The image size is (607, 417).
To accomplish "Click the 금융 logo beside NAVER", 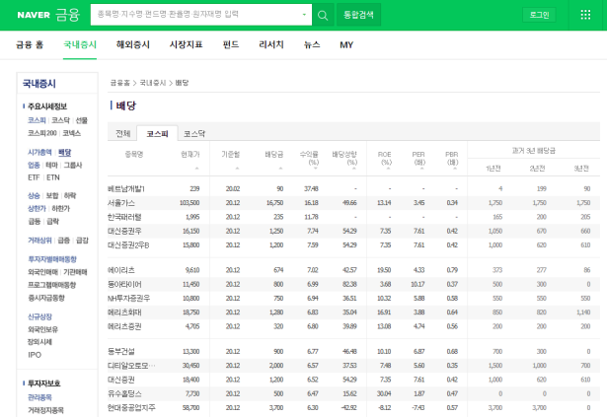I will coord(67,15).
